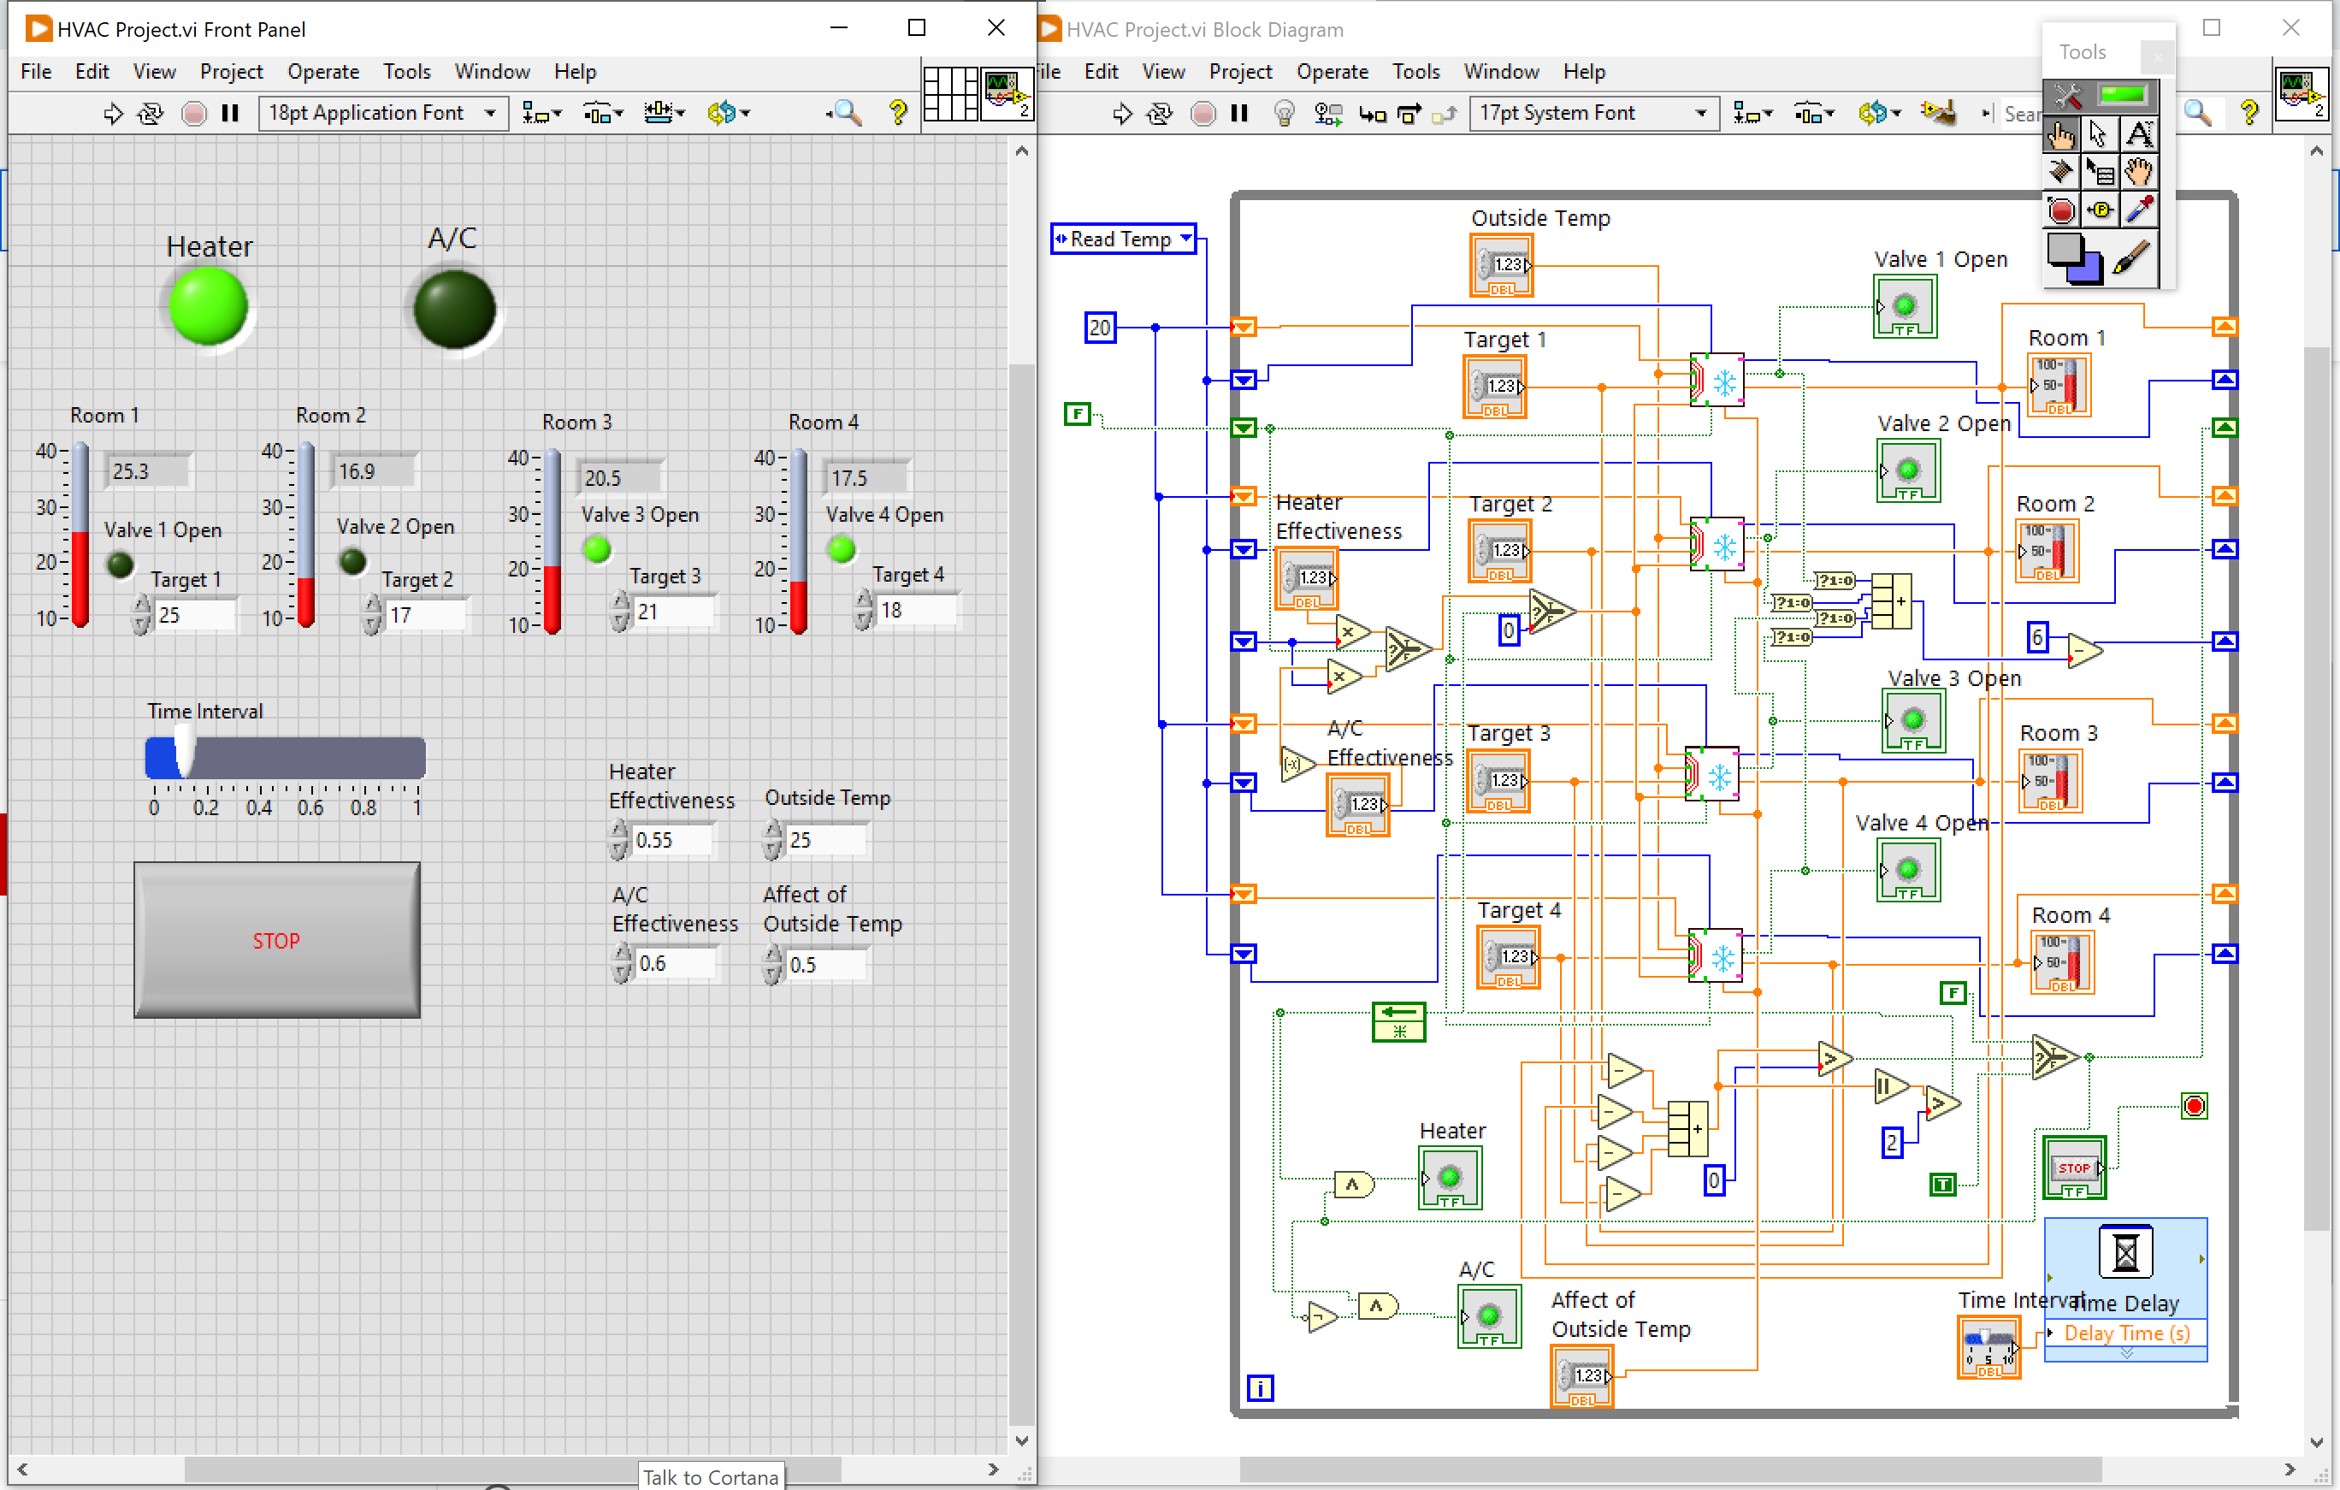Viewport: 2340px width, 1490px height.
Task: Click Step Over button in Block Diagram
Action: click(x=1408, y=114)
